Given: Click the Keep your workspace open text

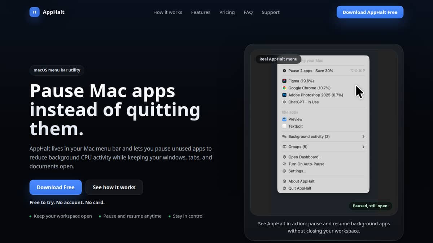Looking at the screenshot, I should pos(63,216).
